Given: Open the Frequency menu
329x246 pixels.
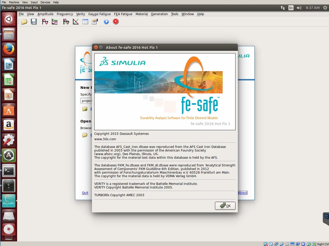Looking at the screenshot, I should pos(65,14).
